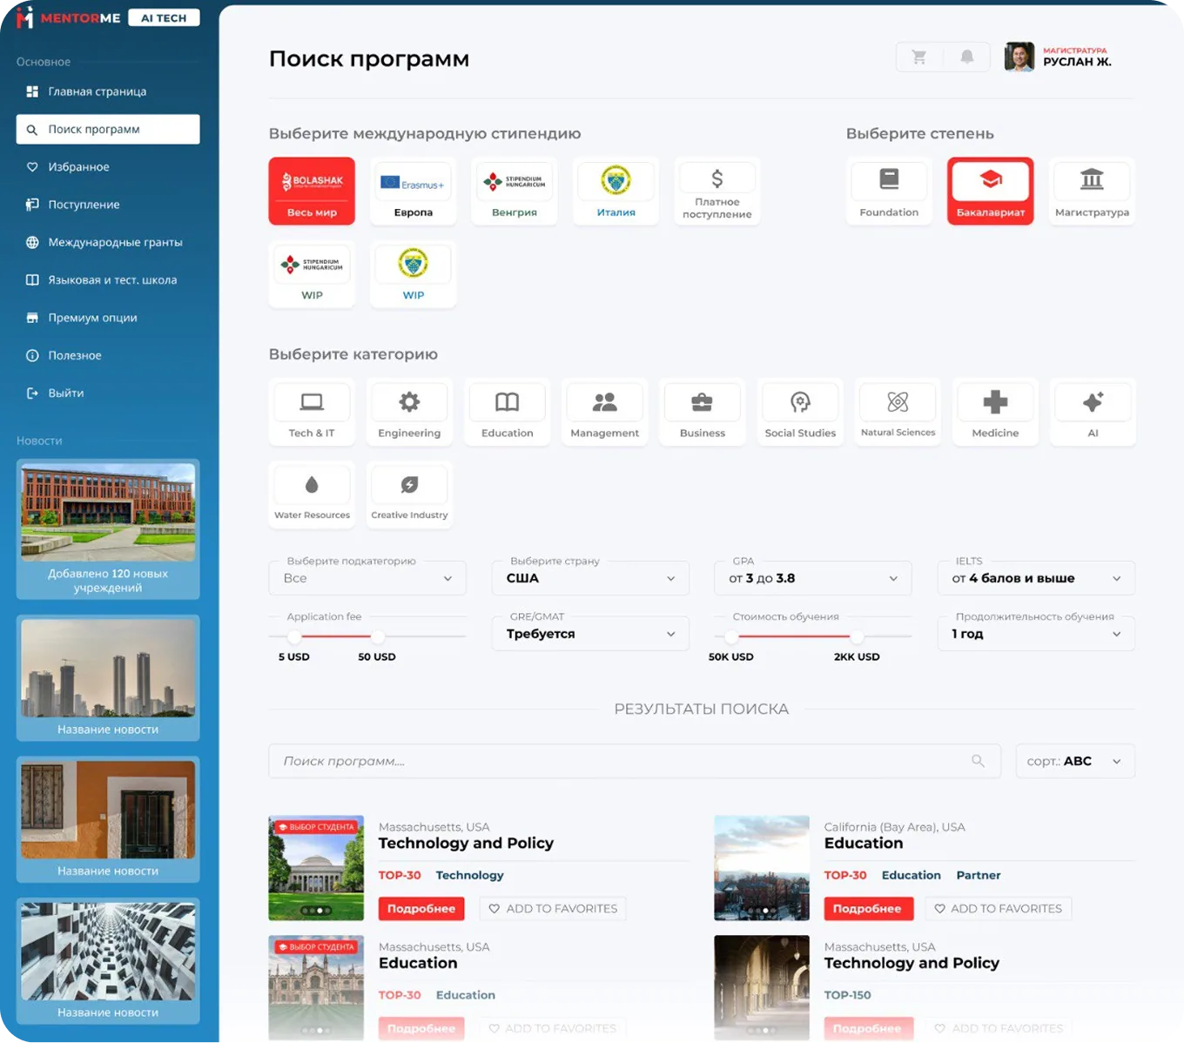The width and height of the screenshot is (1184, 1043).
Task: Click the search magnifier in programs search field
Action: point(978,761)
